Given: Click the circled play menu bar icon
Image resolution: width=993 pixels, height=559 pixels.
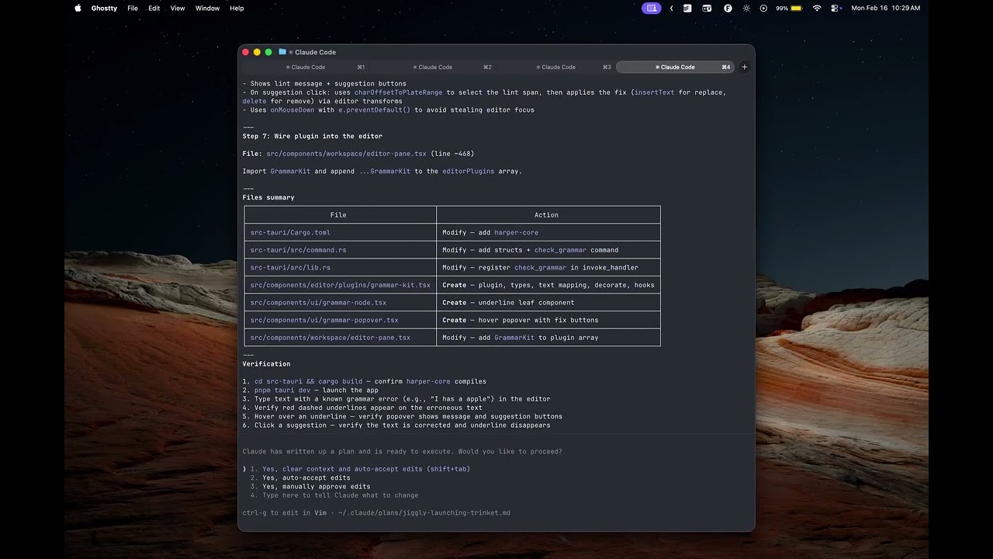Looking at the screenshot, I should point(763,8).
